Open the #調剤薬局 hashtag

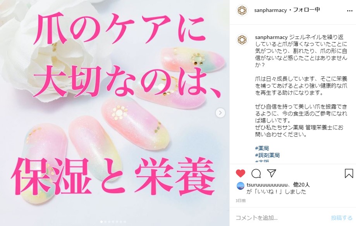pos(267,155)
